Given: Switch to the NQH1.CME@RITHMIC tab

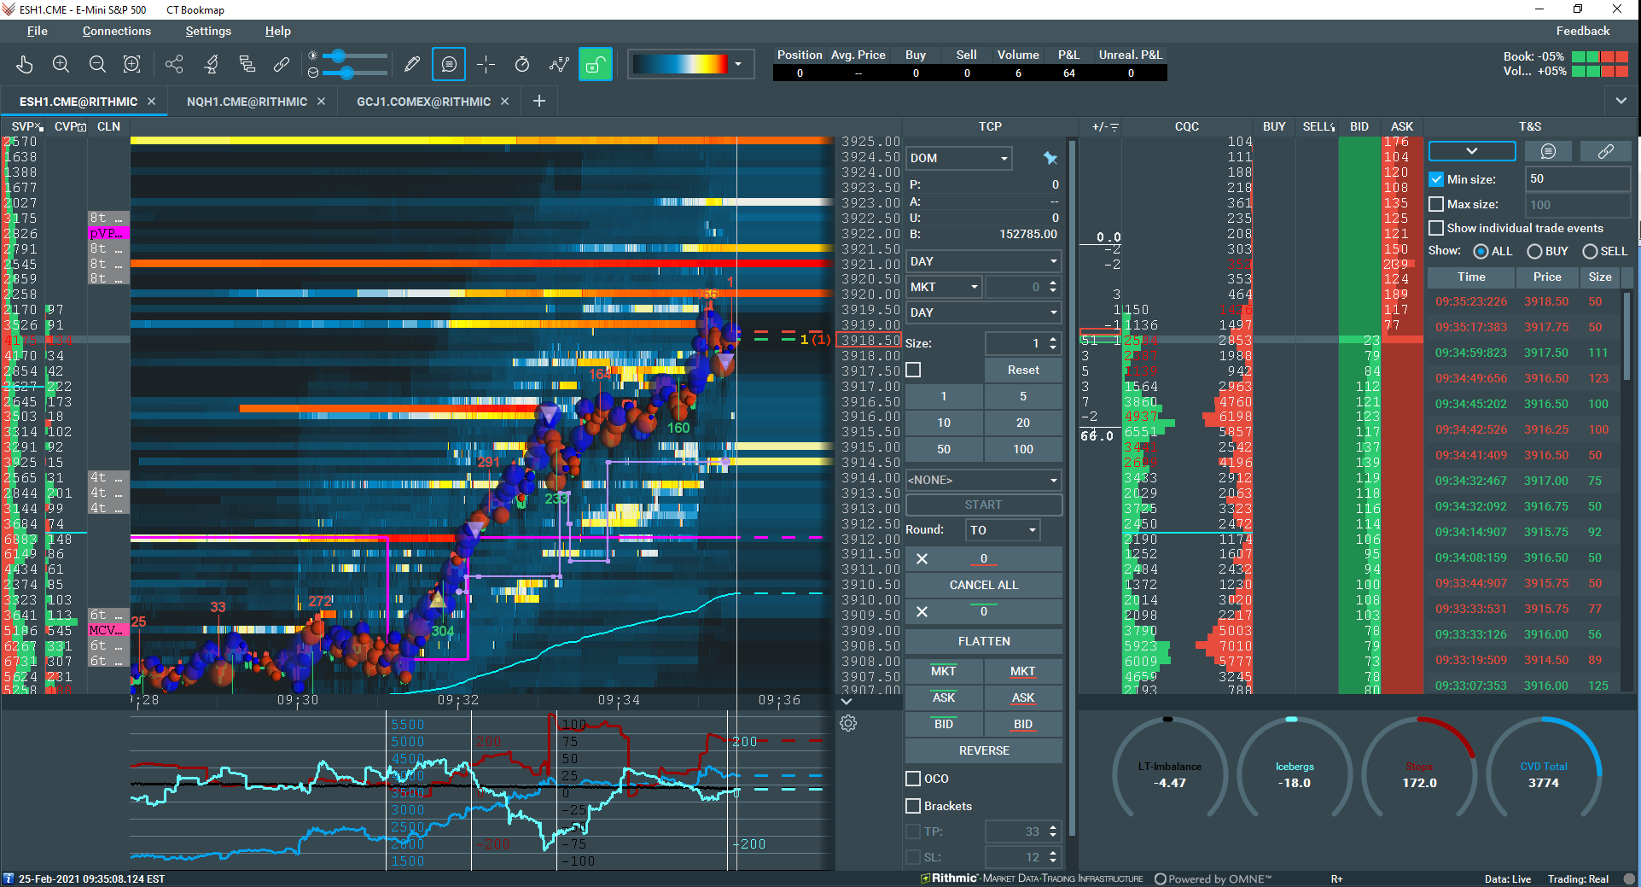Looking at the screenshot, I should click(x=247, y=102).
